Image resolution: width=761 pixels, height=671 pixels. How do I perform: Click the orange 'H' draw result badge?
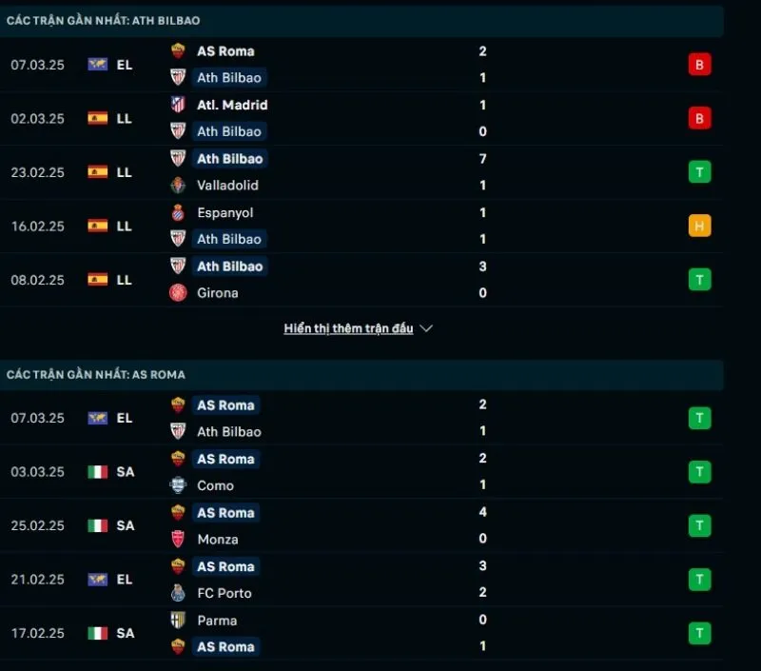699,227
